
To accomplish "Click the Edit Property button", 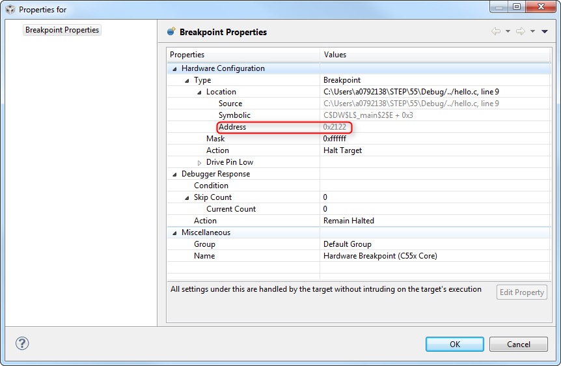I will point(521,292).
